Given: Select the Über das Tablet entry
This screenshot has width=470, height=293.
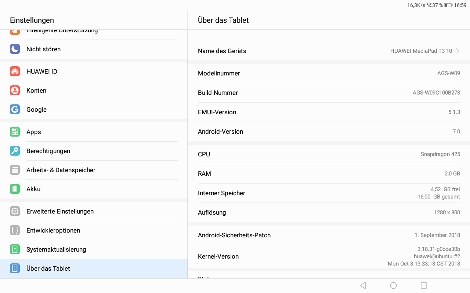Looking at the screenshot, I should (x=94, y=268).
